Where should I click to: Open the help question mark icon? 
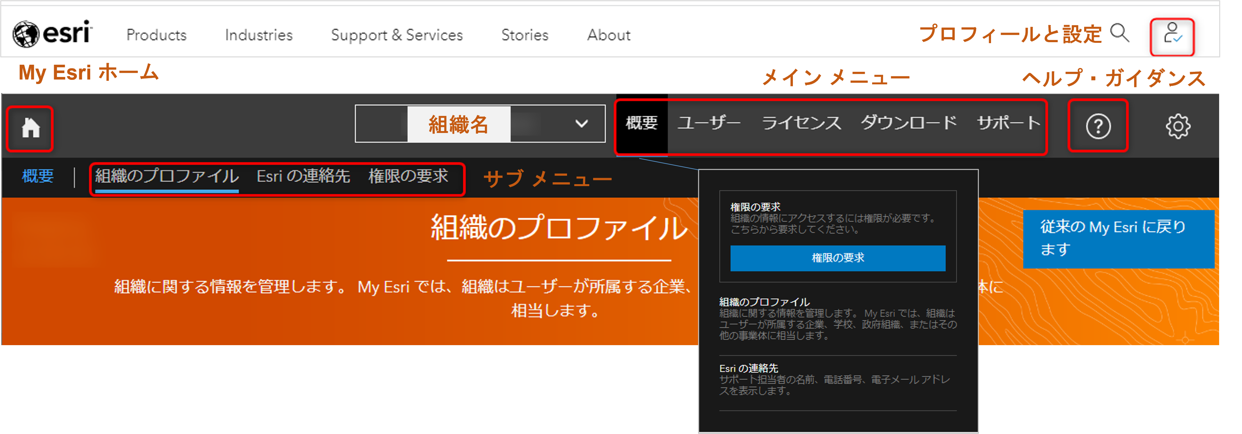click(1098, 126)
